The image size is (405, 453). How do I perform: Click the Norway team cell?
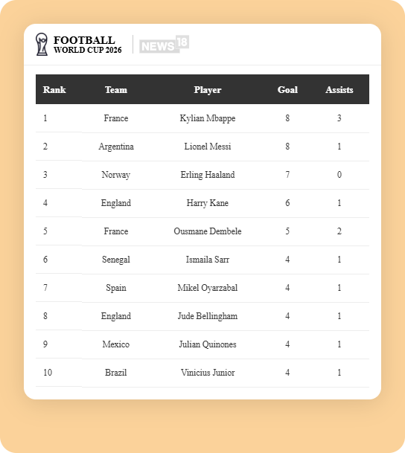[x=116, y=175]
